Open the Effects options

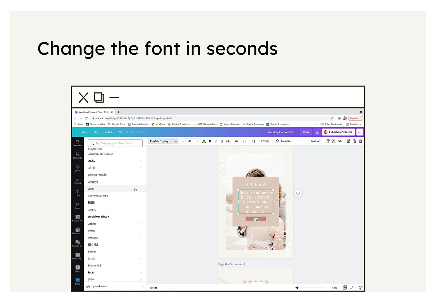265,141
